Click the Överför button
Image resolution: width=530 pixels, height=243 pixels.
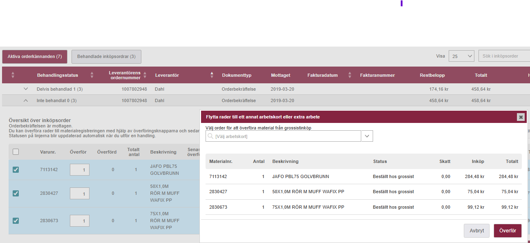point(508,231)
